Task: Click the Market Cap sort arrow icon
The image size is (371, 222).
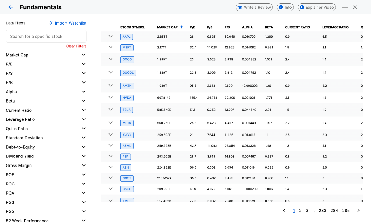Action: pyautogui.click(x=181, y=27)
